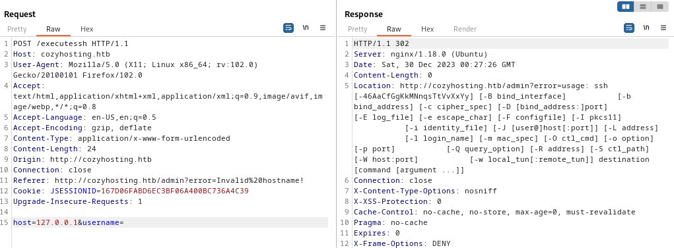The height and width of the screenshot is (248, 674).
Task: Toggle word wrap in Request panel
Action: (x=288, y=28)
